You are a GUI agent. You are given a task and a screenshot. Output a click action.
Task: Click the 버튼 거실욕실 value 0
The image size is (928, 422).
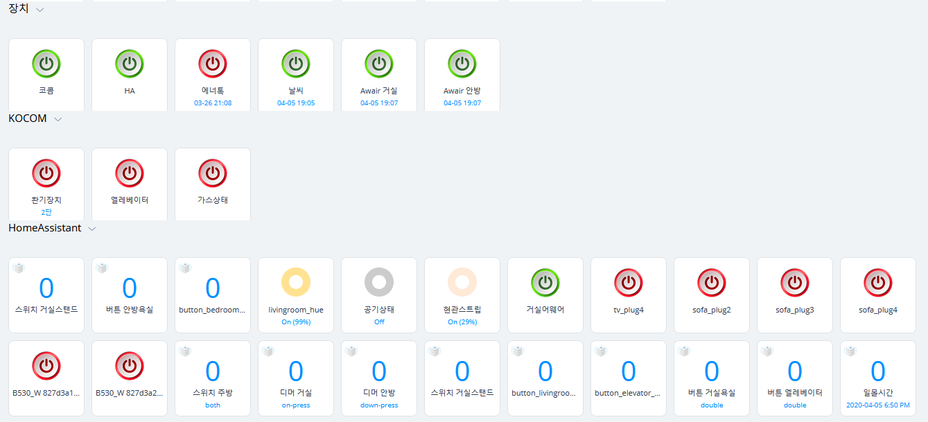(x=712, y=371)
